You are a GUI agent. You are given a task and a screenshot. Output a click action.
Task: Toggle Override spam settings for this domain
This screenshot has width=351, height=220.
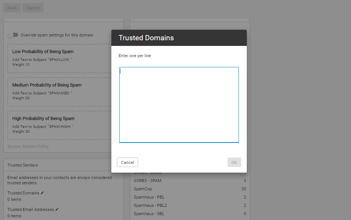click(13, 35)
